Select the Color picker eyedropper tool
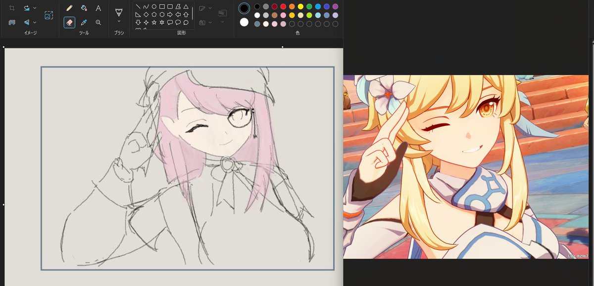594x286 pixels. [84, 22]
